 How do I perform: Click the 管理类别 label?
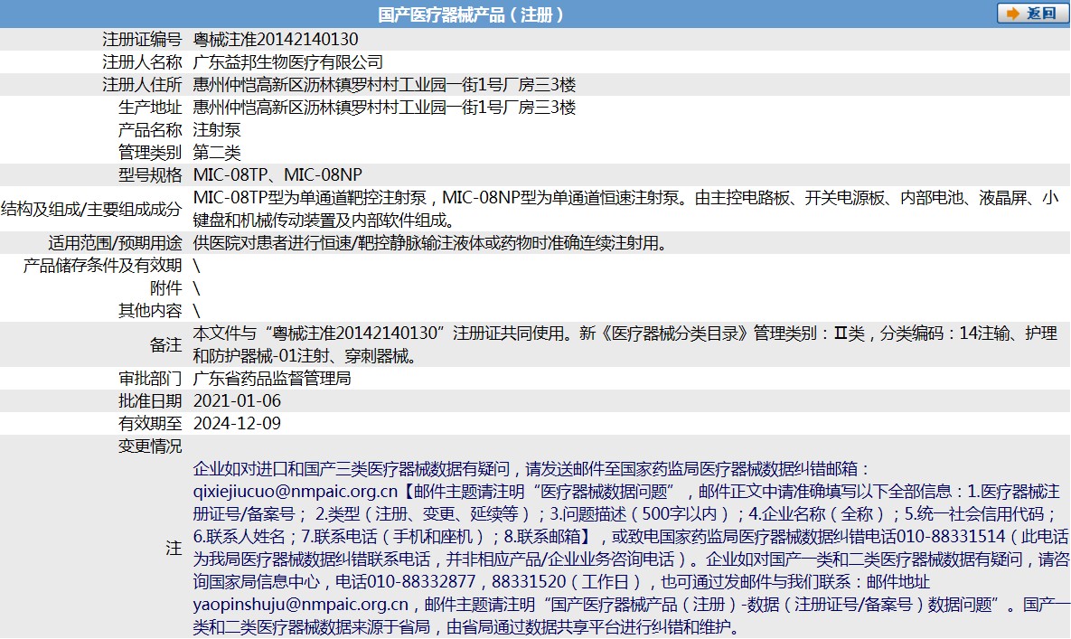coord(150,152)
